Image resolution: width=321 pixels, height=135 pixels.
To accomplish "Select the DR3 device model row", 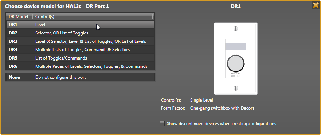I will tap(80, 41).
